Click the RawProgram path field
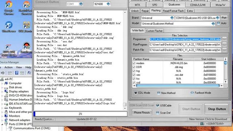The image size is (233, 131). click(185, 44)
